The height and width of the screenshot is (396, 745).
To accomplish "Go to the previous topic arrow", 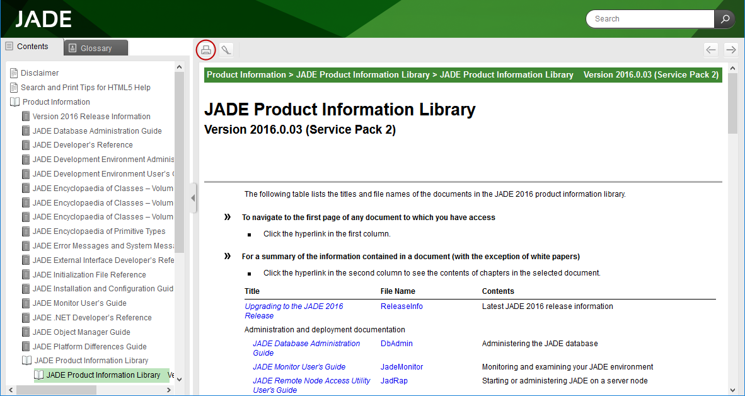I will [711, 49].
